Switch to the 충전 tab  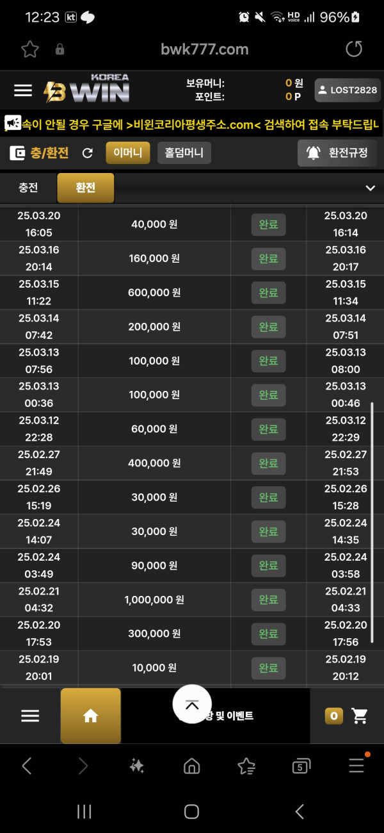pos(28,188)
